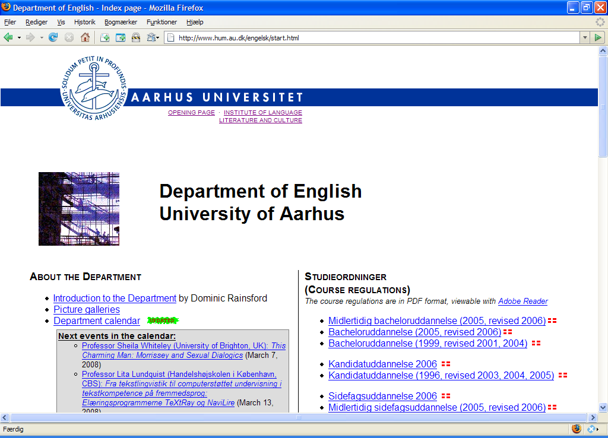Click the horizontal scrollbar right arrow
The width and height of the screenshot is (608, 438).
pos(593,417)
